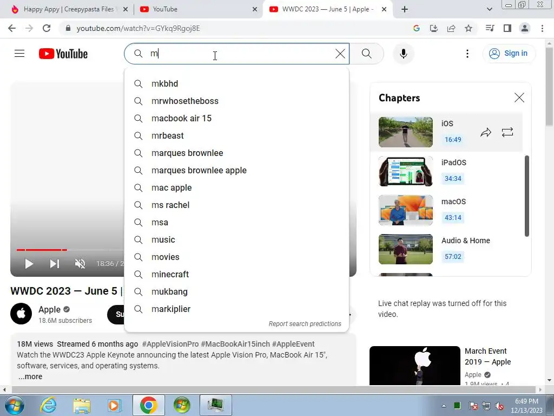Select the minecraft suggestion

[236, 274]
